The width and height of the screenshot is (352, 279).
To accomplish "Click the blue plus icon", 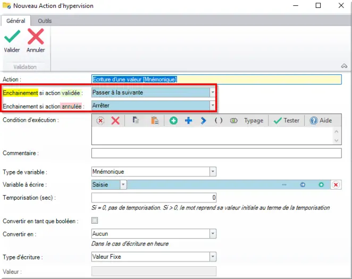I will pyautogui.click(x=189, y=121).
